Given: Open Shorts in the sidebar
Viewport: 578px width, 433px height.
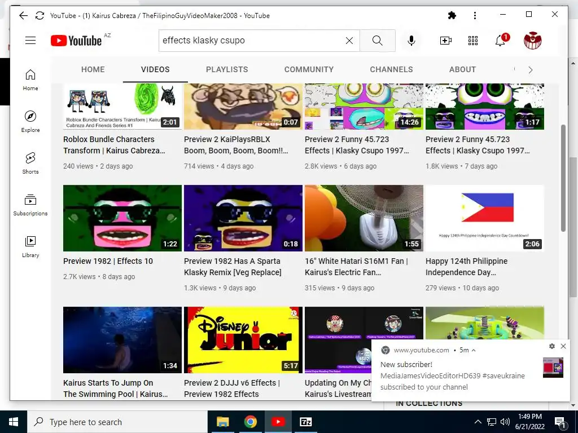Looking at the screenshot, I should pyautogui.click(x=30, y=163).
